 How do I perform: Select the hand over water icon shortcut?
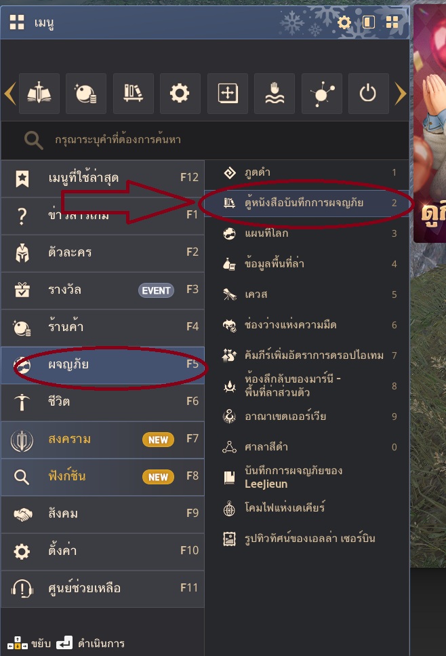pyautogui.click(x=275, y=94)
